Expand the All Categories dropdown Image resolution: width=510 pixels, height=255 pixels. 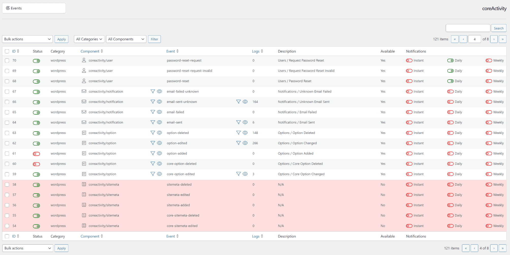89,39
